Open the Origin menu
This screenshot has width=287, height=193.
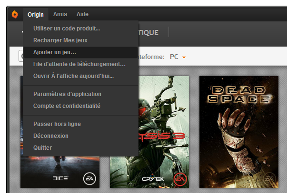click(36, 14)
